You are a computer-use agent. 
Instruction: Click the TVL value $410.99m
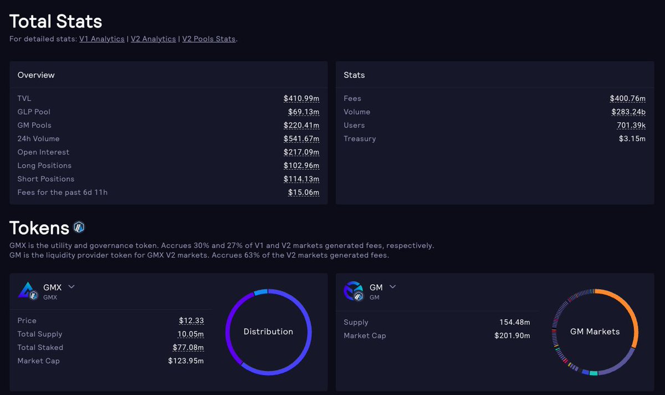pos(301,99)
